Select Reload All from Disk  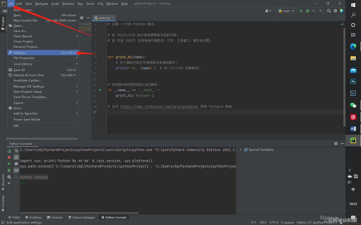pyautogui.click(x=43, y=75)
